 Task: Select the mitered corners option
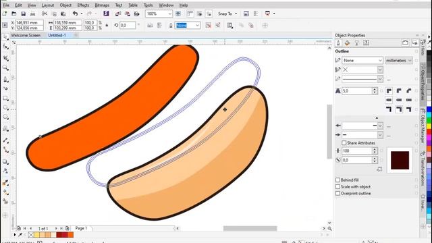[x=389, y=90]
